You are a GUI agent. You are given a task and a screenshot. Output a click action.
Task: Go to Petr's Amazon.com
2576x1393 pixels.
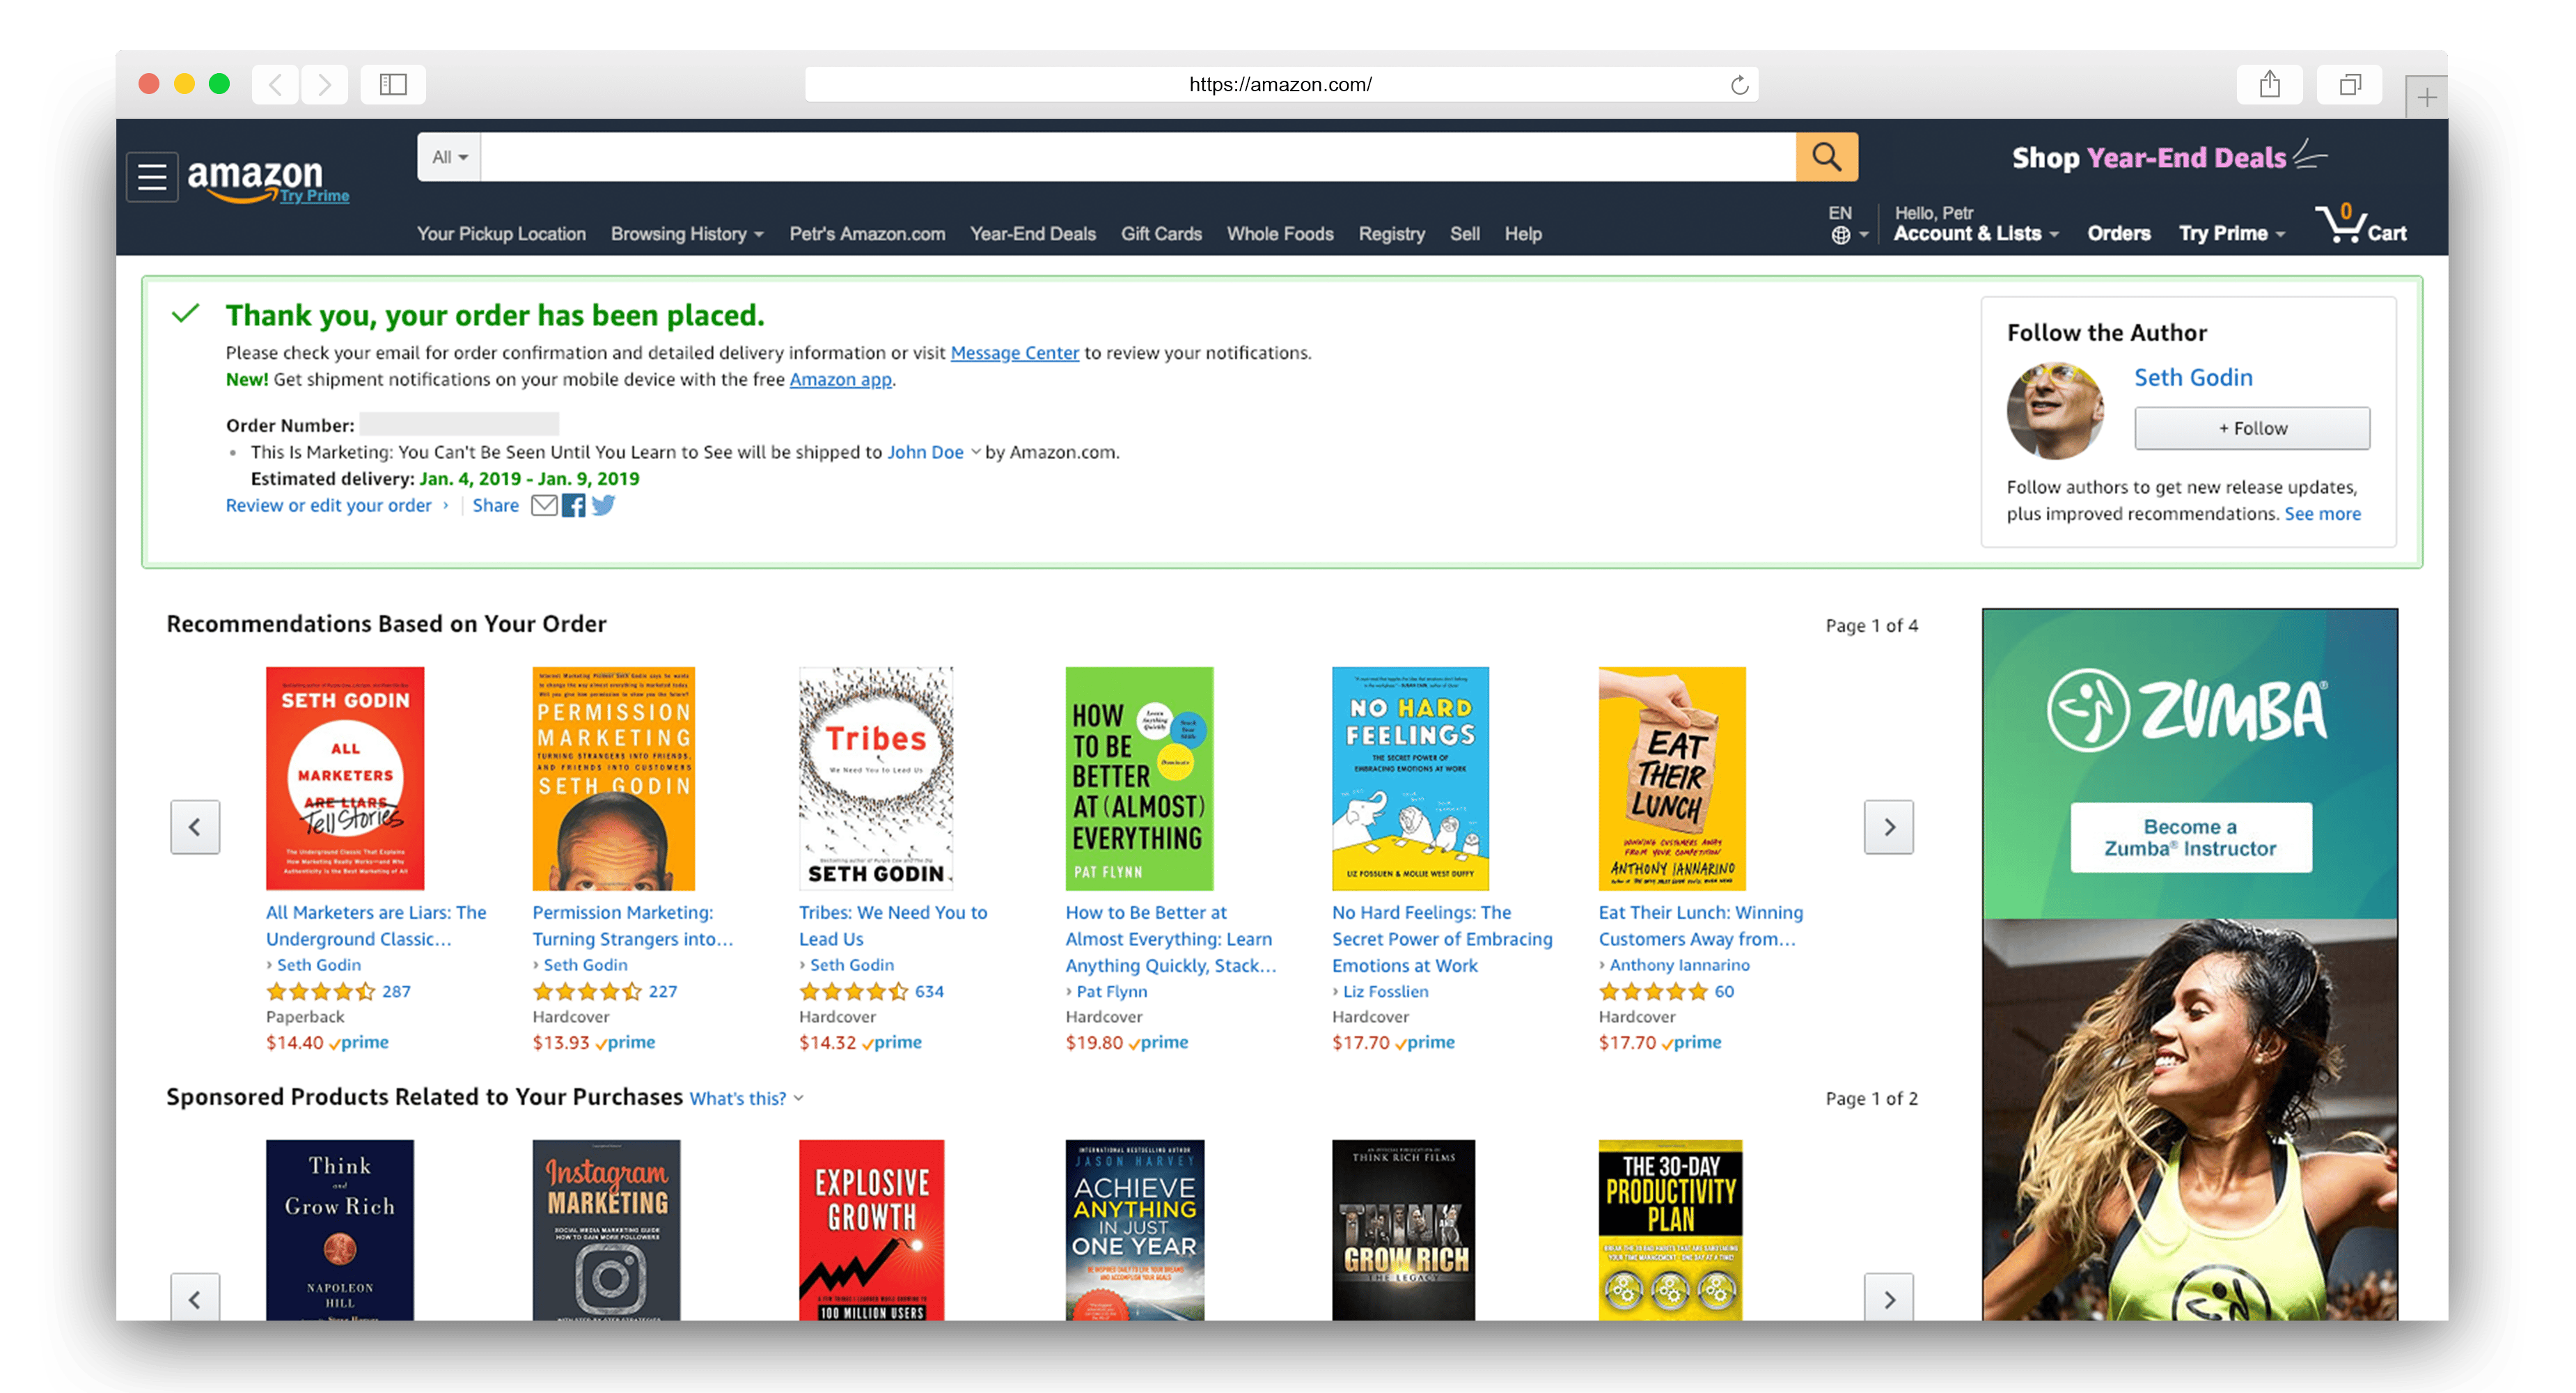click(867, 234)
